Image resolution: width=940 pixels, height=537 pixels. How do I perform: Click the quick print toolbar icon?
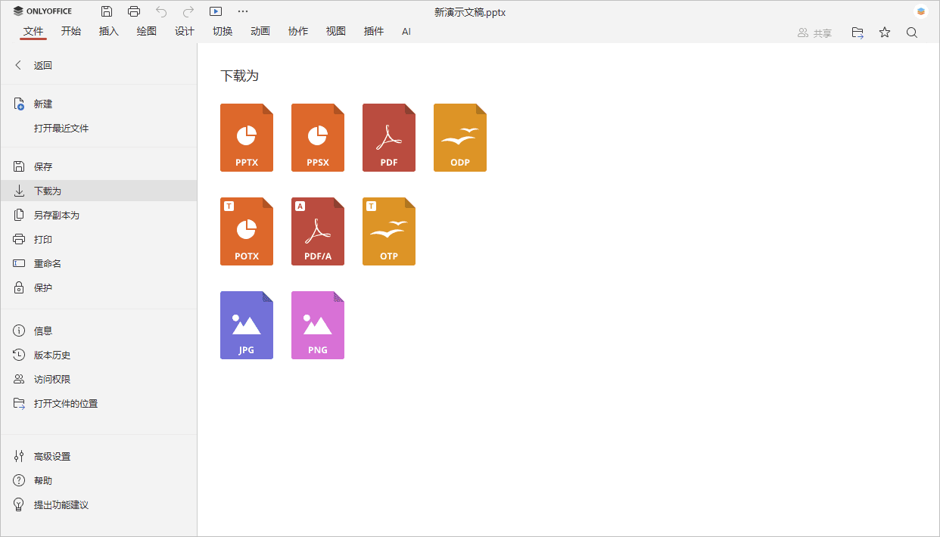[x=134, y=11]
